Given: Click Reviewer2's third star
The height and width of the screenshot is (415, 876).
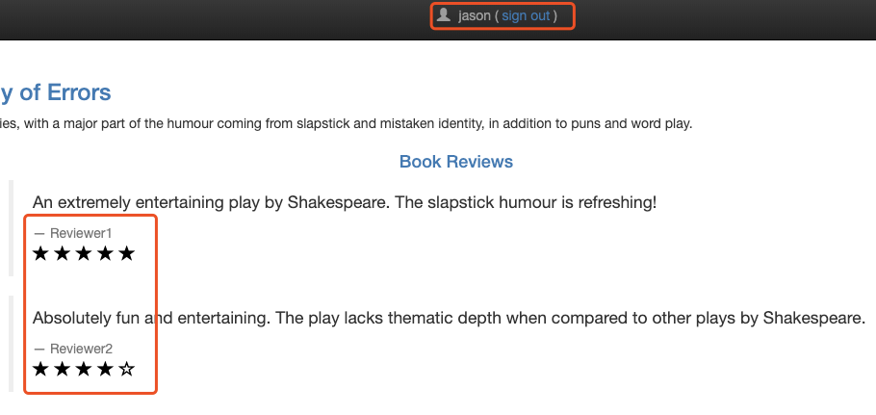Looking at the screenshot, I should click(x=84, y=369).
